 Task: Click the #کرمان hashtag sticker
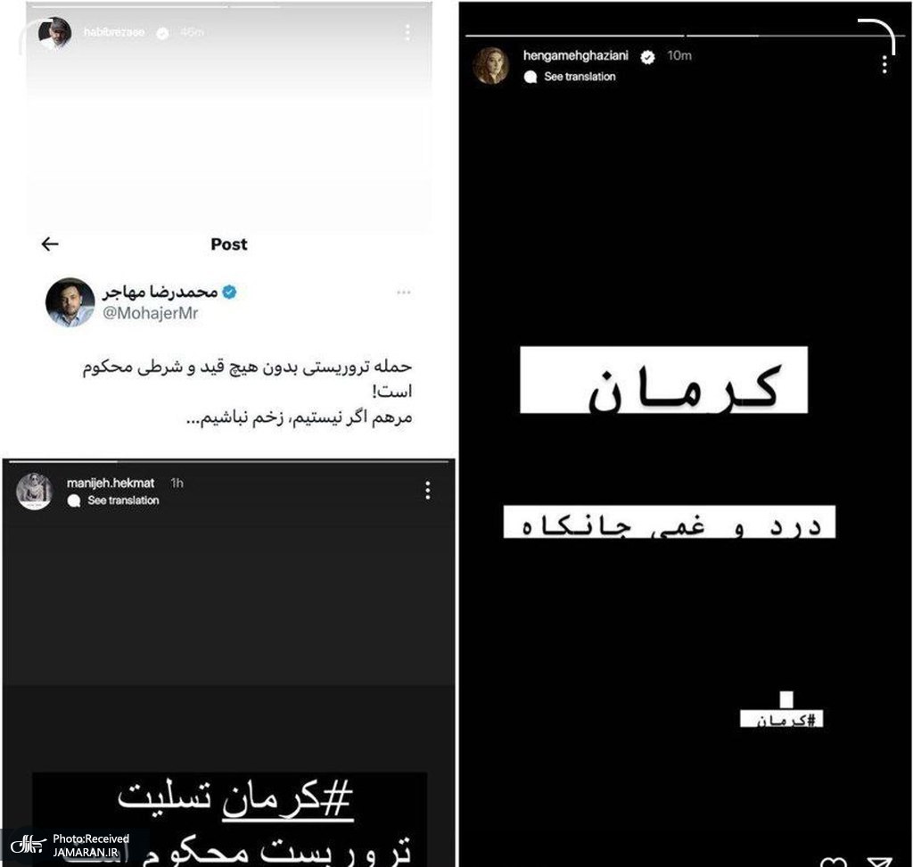coord(781,719)
